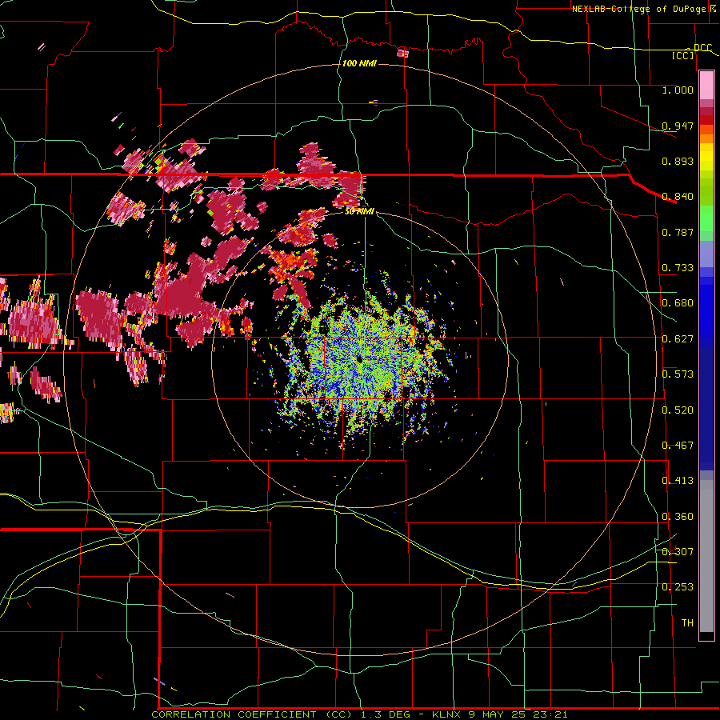Pick the light pink top segment of color bar

(706, 86)
